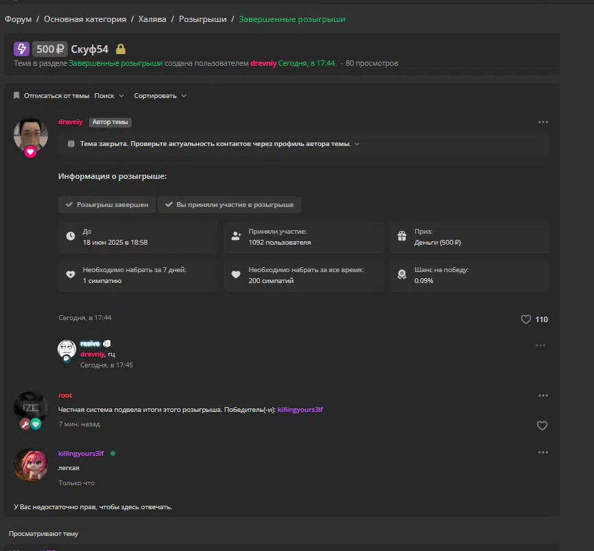Click the wrench badge on root's avatar
The image size is (594, 551).
(25, 424)
